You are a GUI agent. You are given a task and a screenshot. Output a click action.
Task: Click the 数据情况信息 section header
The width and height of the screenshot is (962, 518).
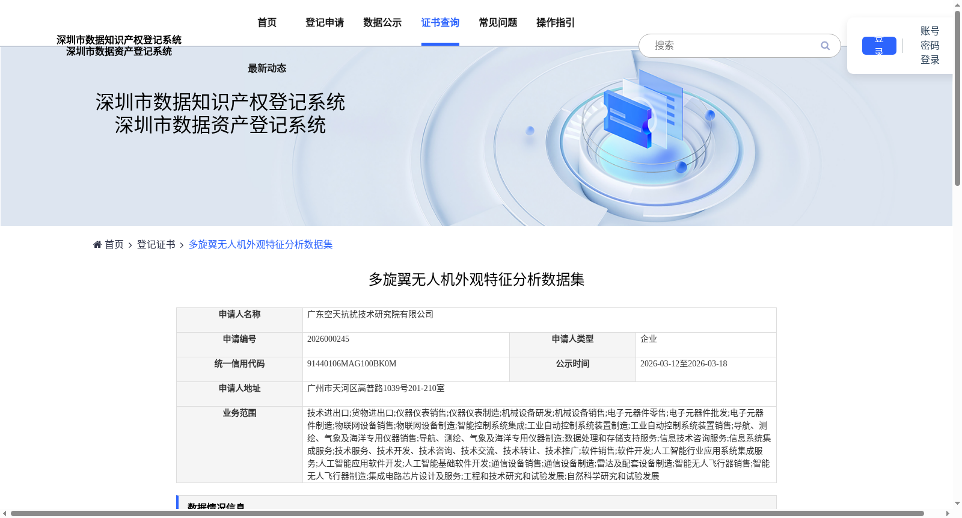click(x=476, y=503)
